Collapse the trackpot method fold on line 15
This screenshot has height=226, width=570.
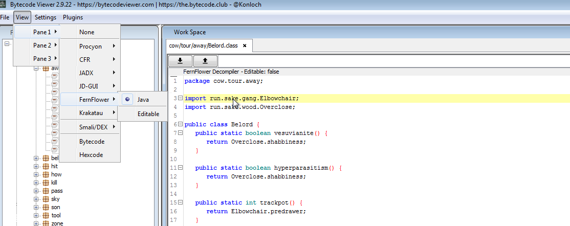pyautogui.click(x=180, y=203)
